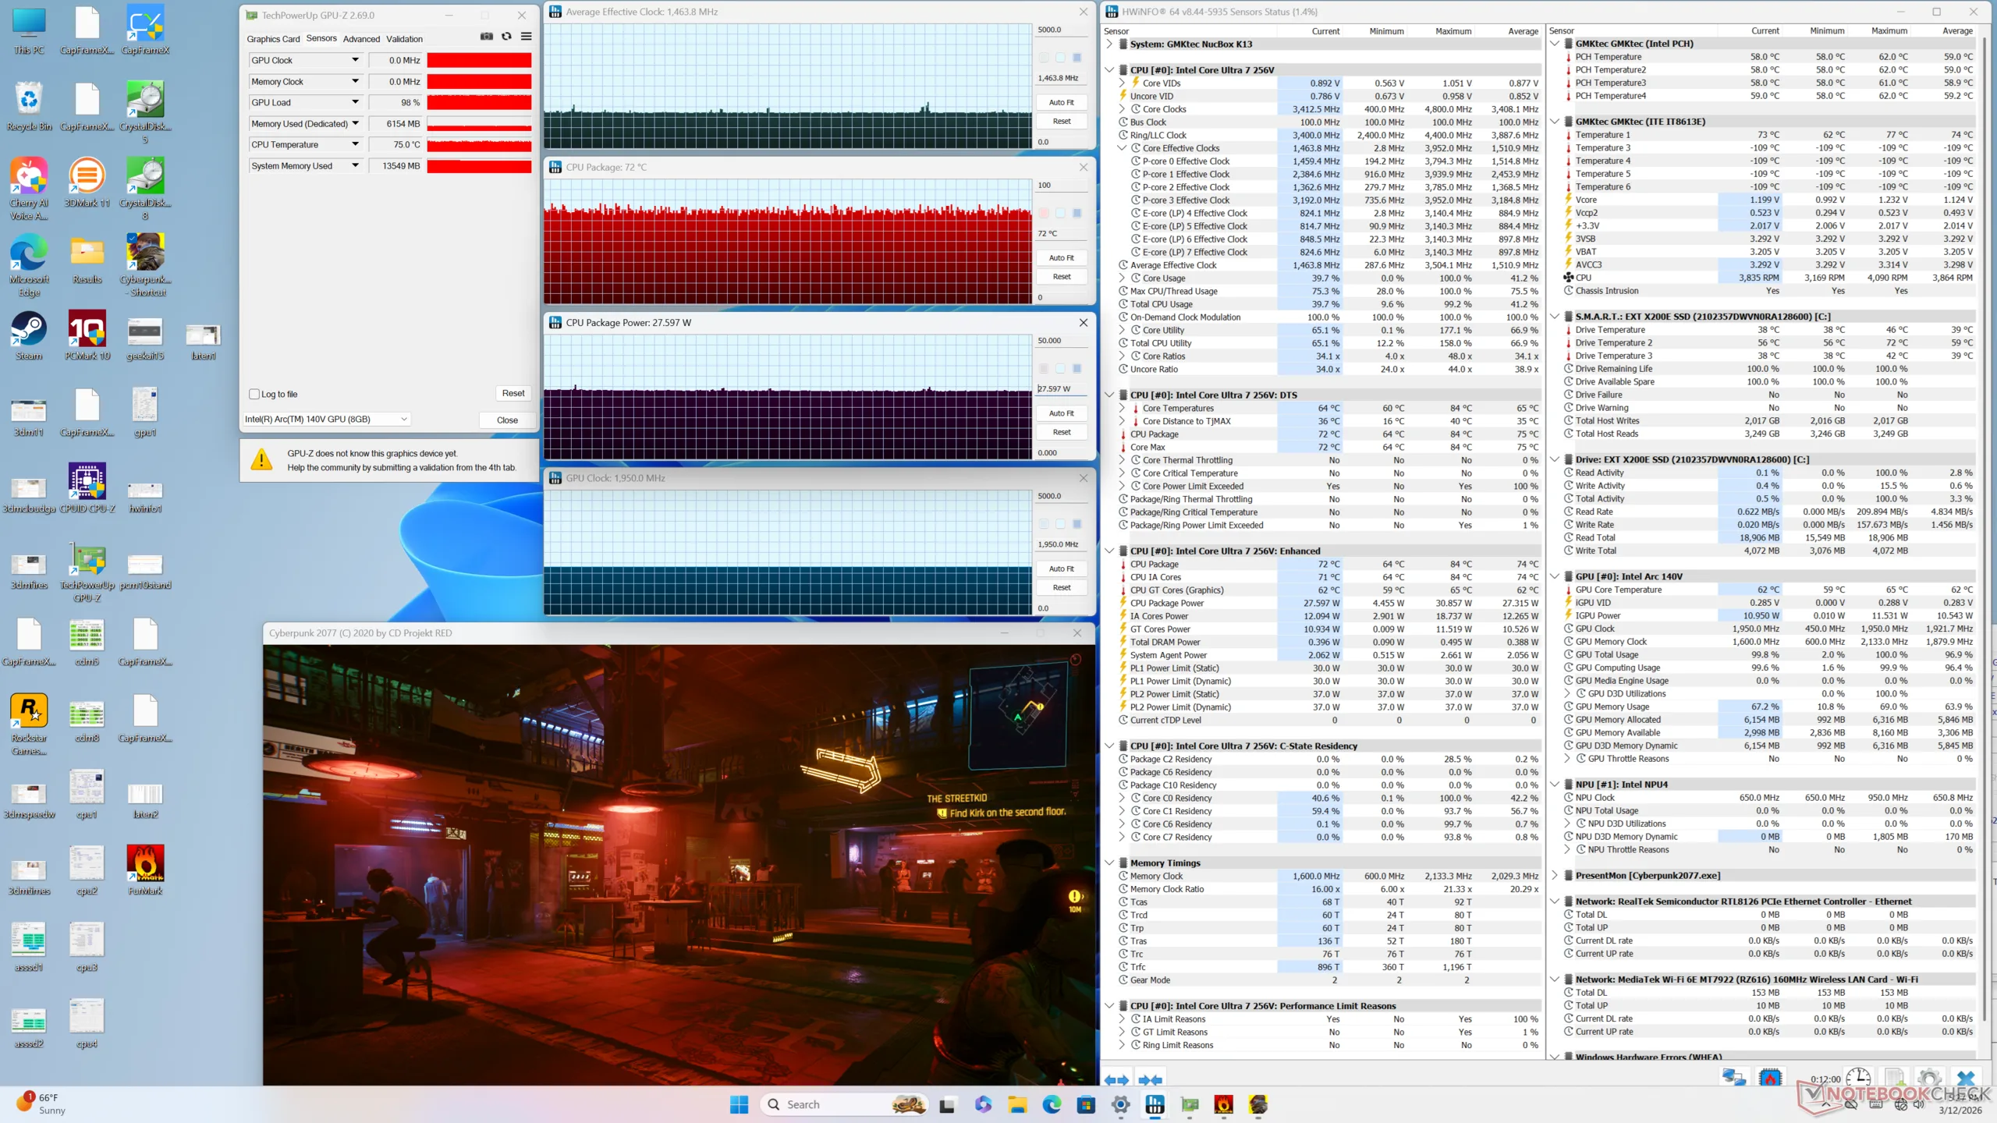The height and width of the screenshot is (1123, 1997).
Task: Switch to GPU-Z Graphics Card tab
Action: [273, 39]
